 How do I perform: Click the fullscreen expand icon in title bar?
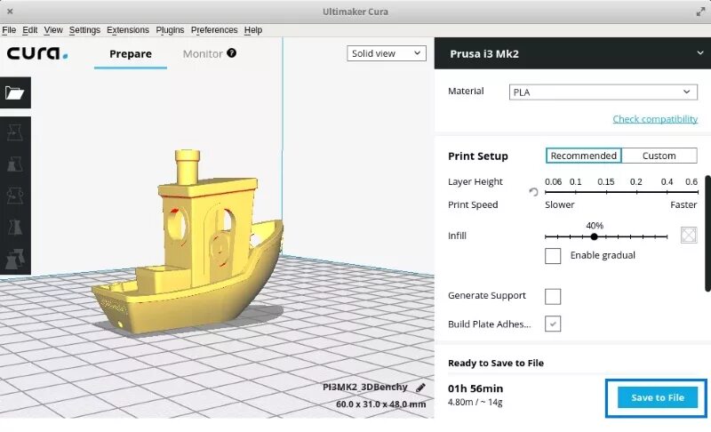700,12
